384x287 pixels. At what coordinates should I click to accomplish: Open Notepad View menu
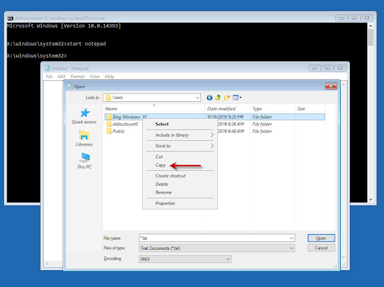coord(95,77)
